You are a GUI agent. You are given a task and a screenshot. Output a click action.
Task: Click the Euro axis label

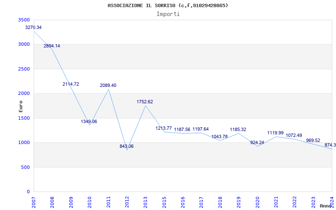(21, 106)
